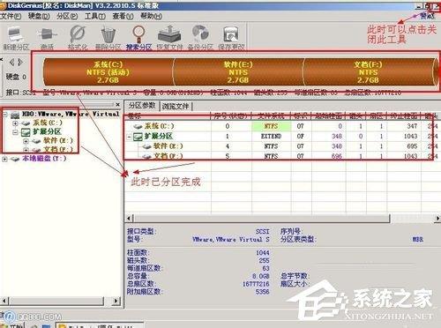Click the New Partition (新建分区) toolbar icon
Image resolution: width=441 pixels, height=328 pixels.
pos(16,38)
